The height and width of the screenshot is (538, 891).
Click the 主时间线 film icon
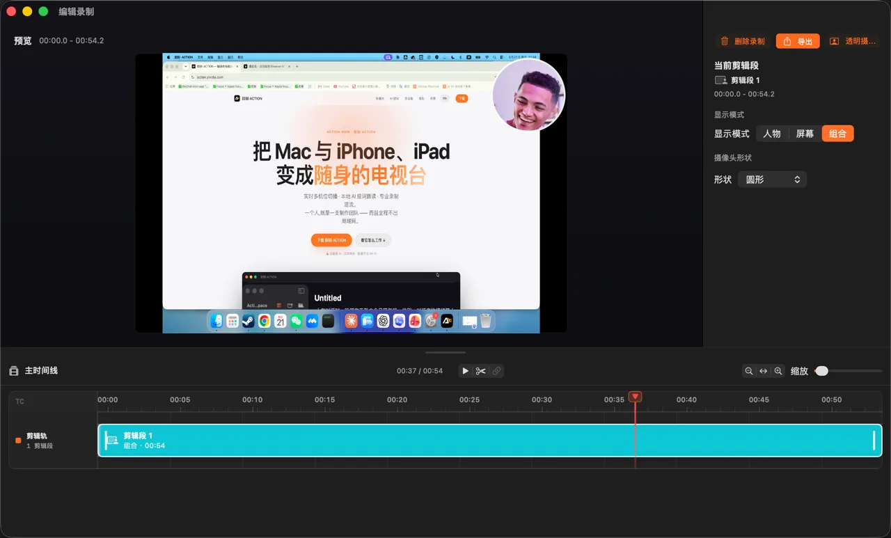coord(13,371)
